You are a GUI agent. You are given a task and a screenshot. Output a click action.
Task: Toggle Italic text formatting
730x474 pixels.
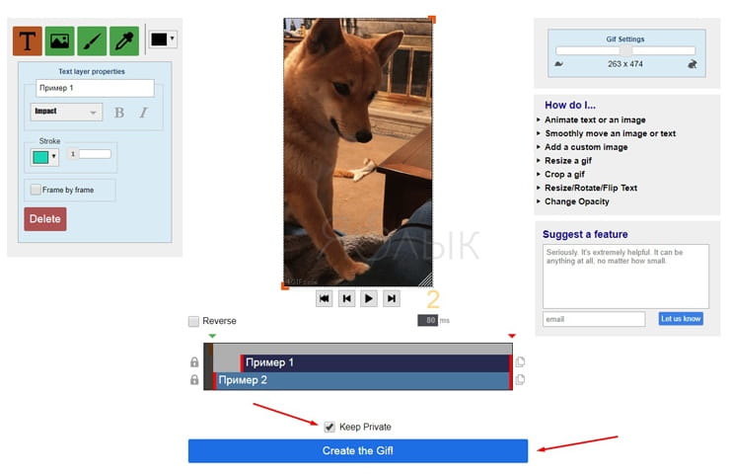pyautogui.click(x=143, y=113)
